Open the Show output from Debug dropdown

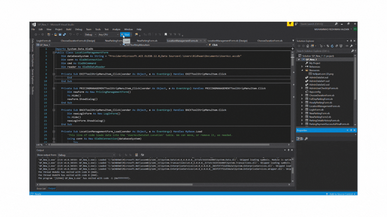point(86,155)
